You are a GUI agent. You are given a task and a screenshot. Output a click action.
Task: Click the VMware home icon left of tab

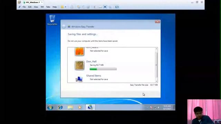point(19,2)
